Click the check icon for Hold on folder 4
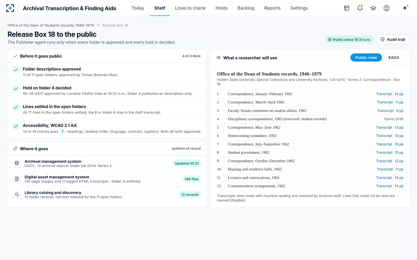This screenshot has width=417, height=260. [16, 88]
